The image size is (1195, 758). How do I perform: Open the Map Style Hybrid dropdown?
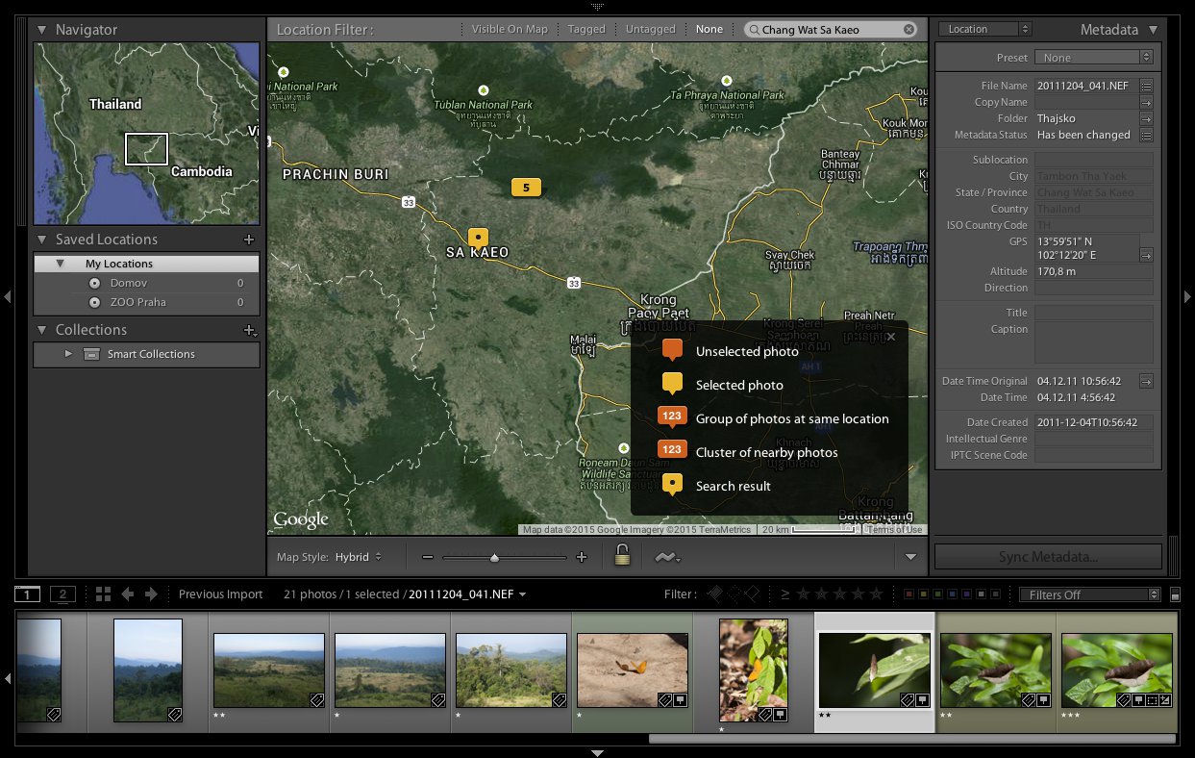[x=358, y=557]
